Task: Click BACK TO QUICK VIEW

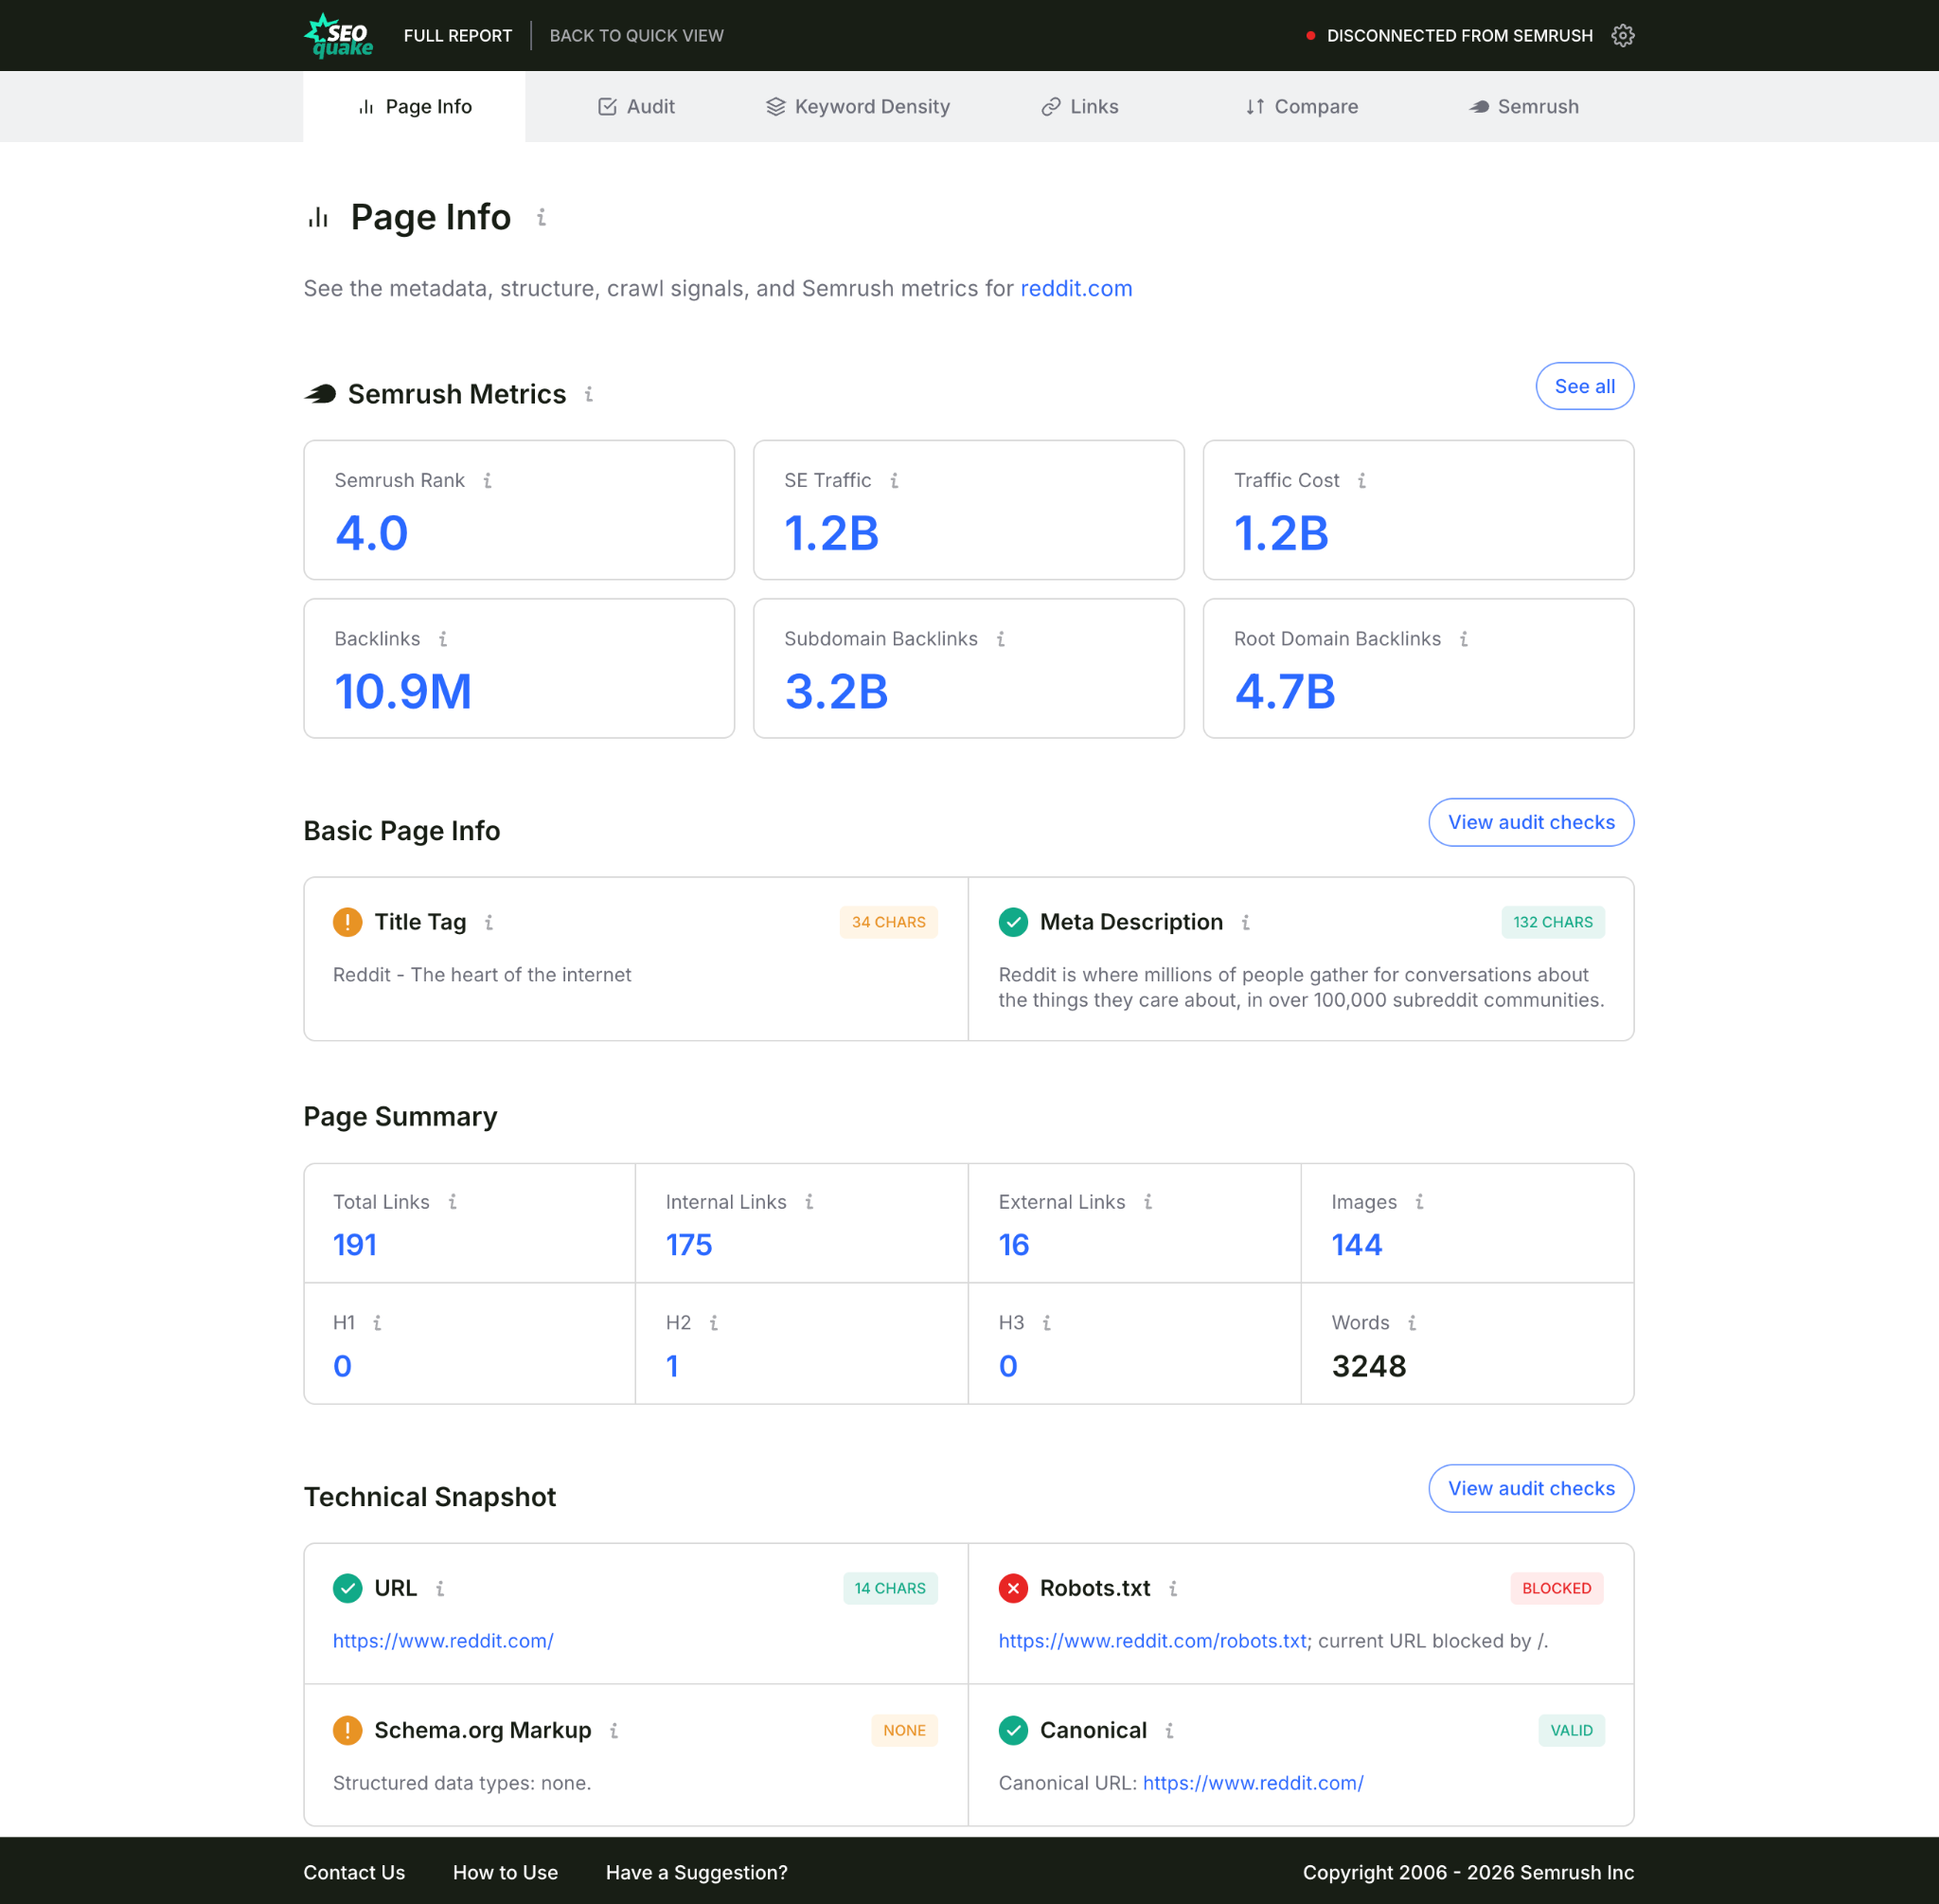Action: (x=636, y=36)
